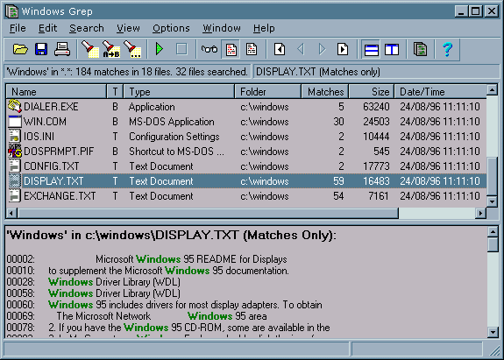The image size is (504, 360).
Task: Click the Open folder toolbar icon
Action: tap(20, 49)
